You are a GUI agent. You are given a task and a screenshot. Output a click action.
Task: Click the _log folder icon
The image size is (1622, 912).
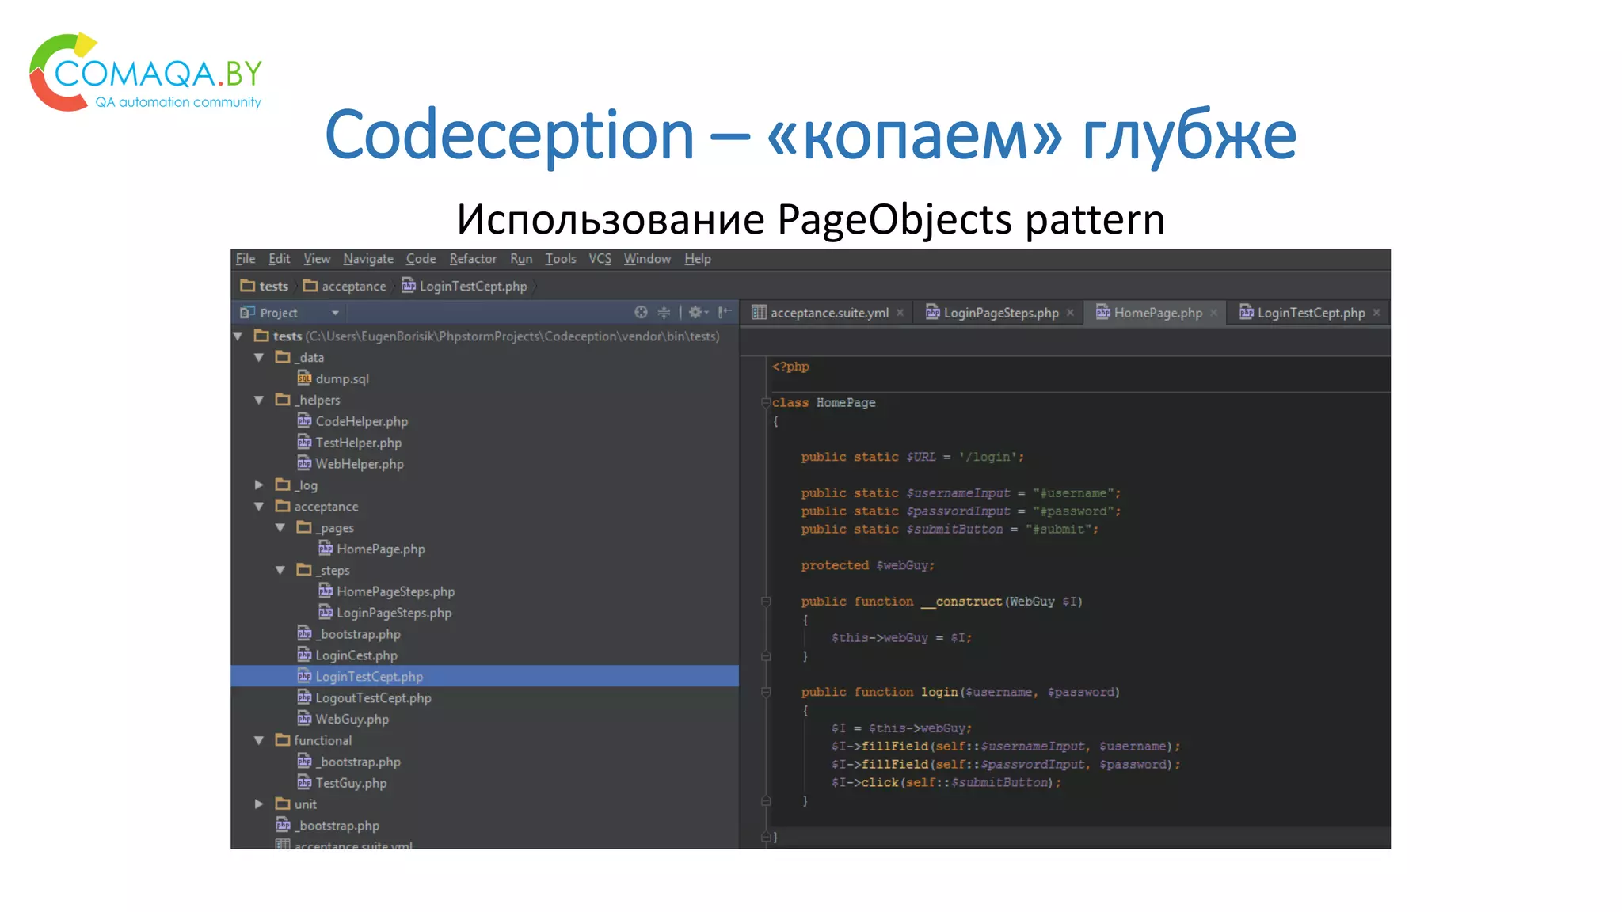tap(283, 484)
